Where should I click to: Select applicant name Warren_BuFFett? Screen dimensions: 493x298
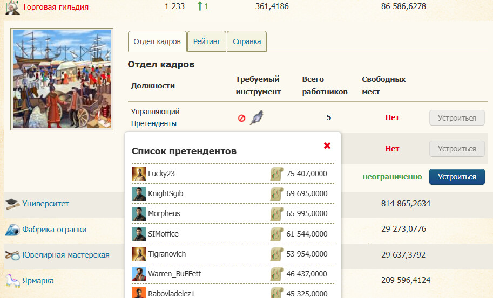click(174, 274)
